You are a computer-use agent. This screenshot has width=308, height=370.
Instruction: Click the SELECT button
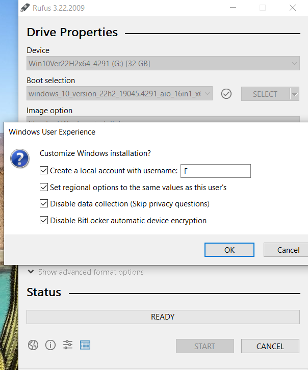point(265,94)
